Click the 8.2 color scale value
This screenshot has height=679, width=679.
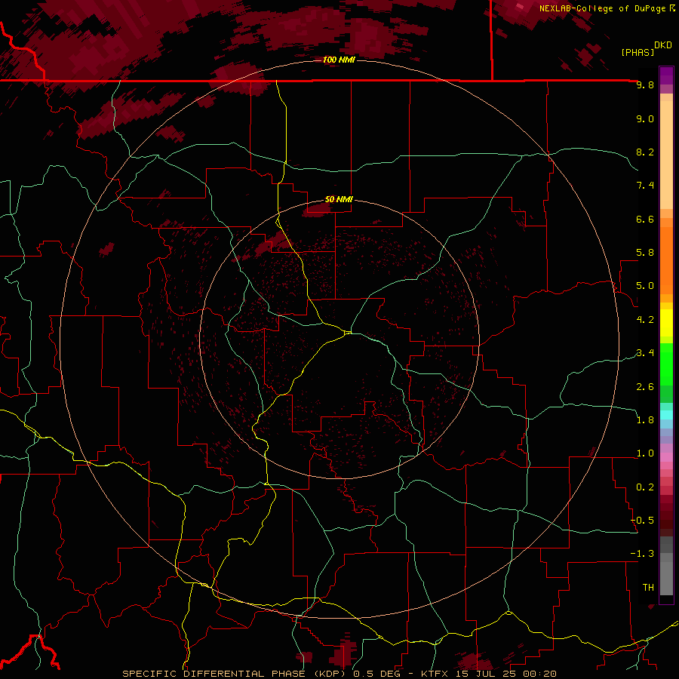pyautogui.click(x=645, y=152)
